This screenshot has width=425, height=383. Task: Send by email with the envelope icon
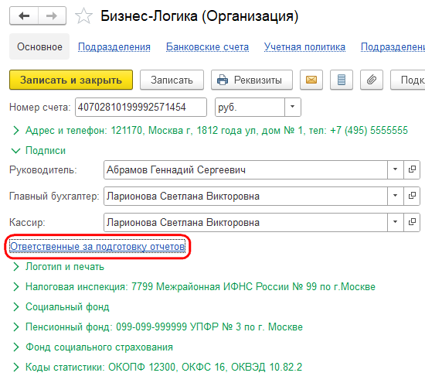[x=311, y=80]
